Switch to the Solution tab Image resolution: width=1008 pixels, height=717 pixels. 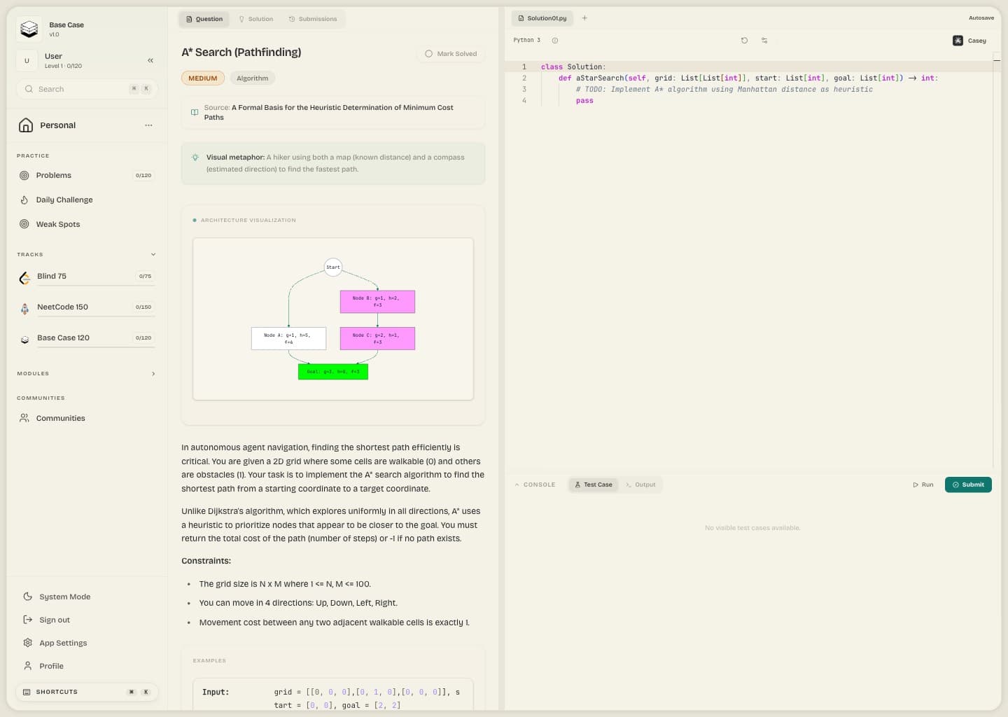tap(256, 19)
